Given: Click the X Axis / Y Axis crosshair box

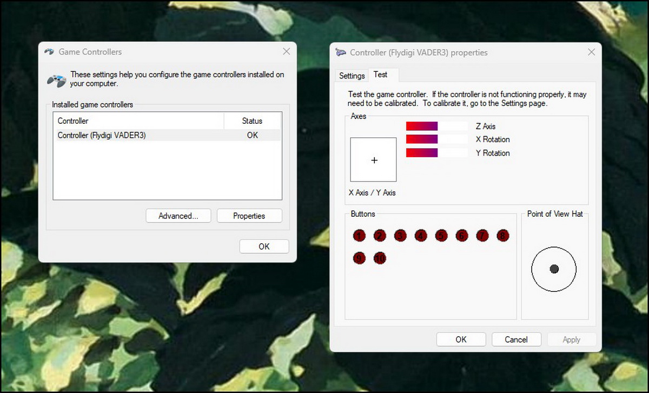Looking at the screenshot, I should click(x=373, y=160).
